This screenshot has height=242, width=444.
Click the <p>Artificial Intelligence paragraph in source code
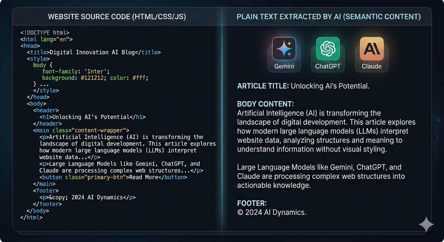[x=127, y=147]
